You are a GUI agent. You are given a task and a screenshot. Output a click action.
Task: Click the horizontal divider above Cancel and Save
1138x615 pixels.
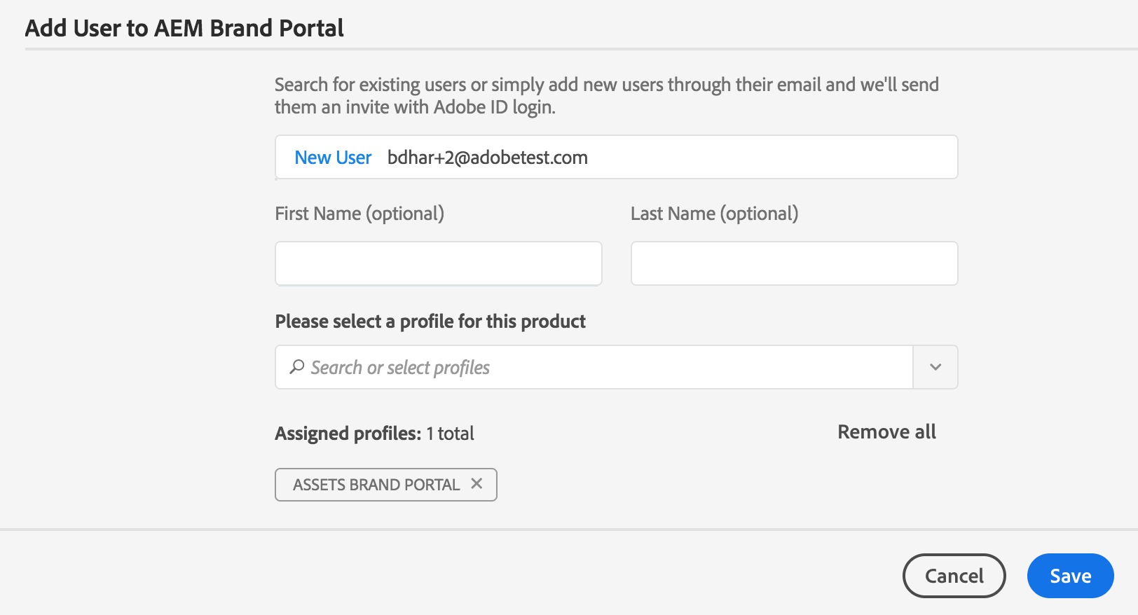(569, 530)
